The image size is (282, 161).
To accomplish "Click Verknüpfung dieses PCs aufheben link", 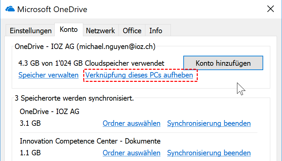I will point(139,75).
